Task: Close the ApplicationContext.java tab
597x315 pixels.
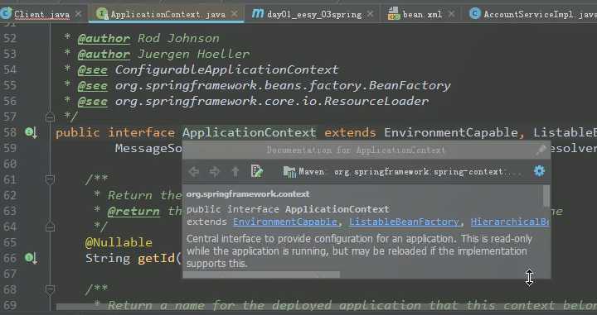Action: tap(235, 14)
